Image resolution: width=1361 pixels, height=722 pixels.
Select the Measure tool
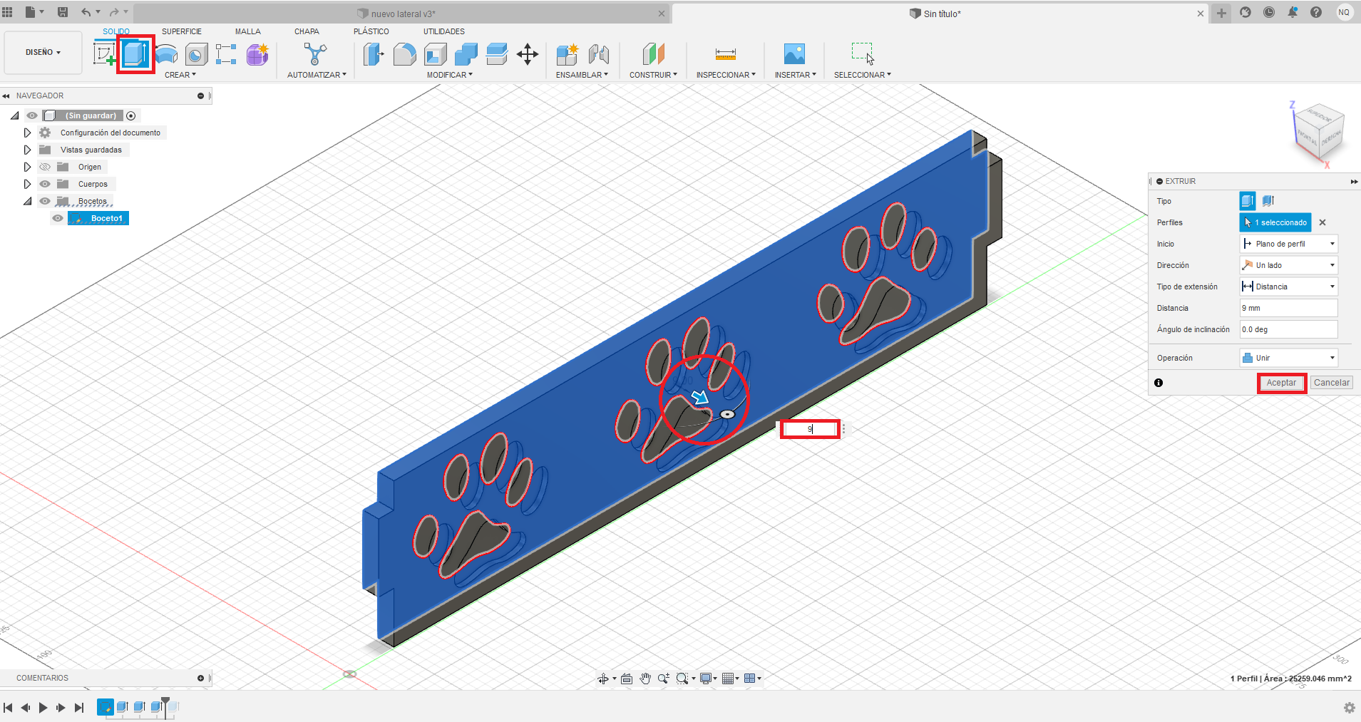coord(726,54)
